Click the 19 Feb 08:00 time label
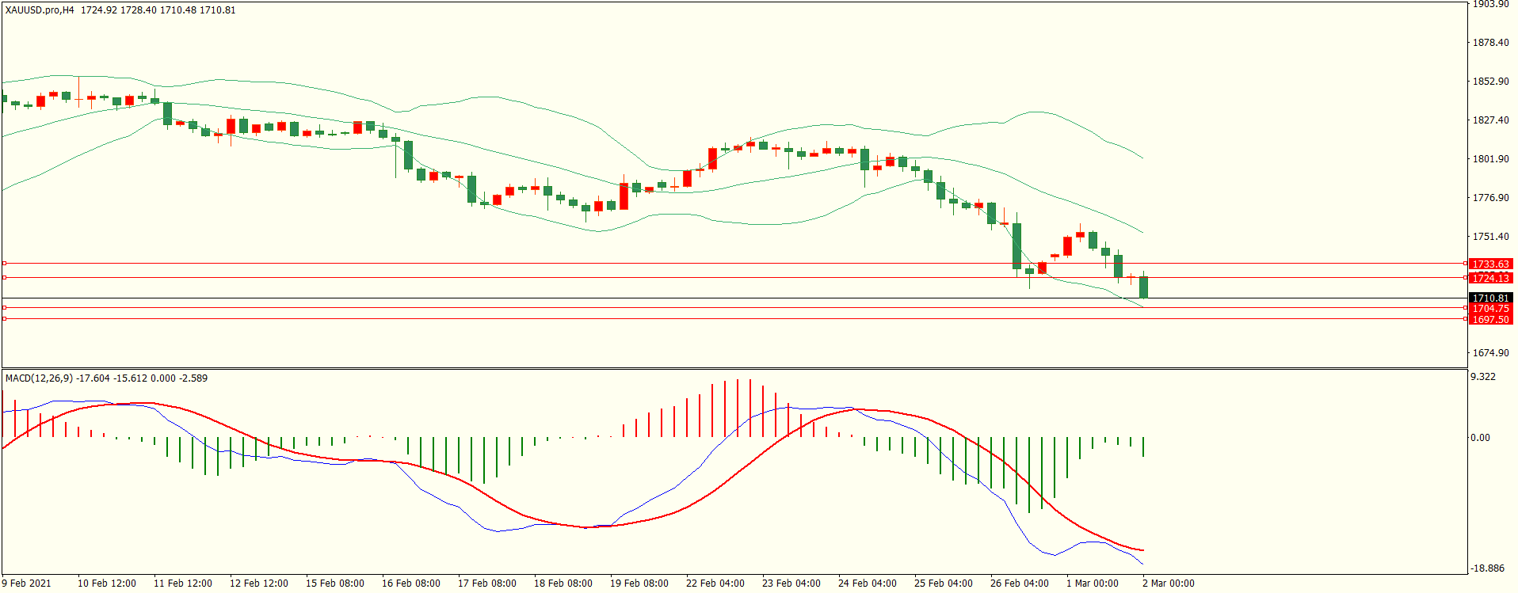 pyautogui.click(x=639, y=583)
